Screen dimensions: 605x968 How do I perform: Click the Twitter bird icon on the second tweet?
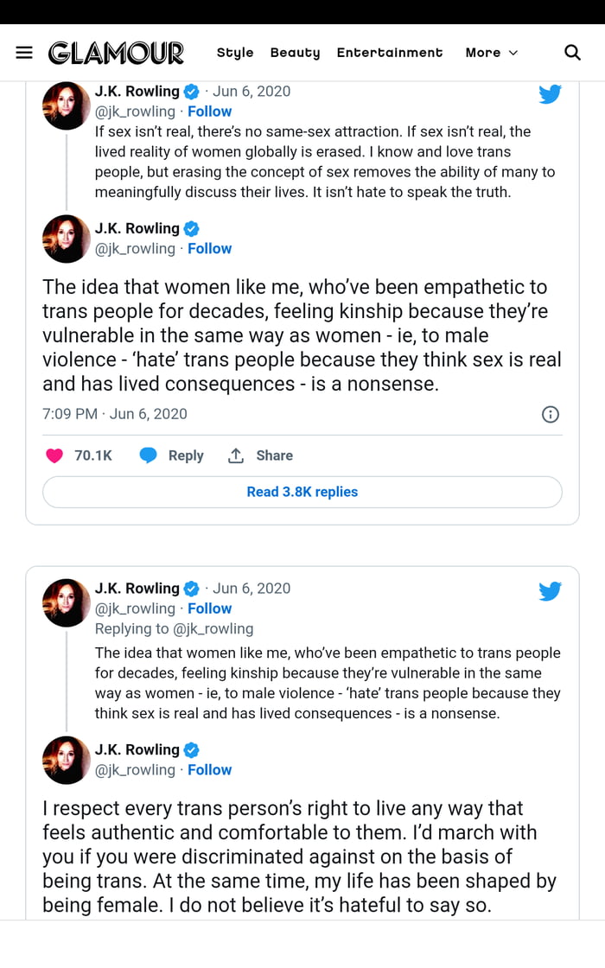point(551,591)
